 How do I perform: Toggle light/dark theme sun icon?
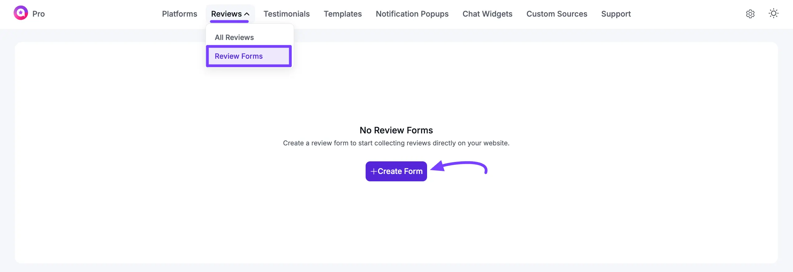(x=773, y=14)
